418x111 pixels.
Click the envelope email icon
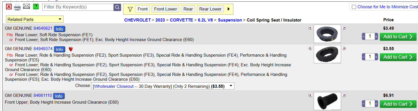(26, 7)
